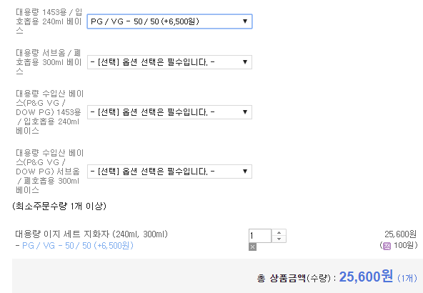Focus the quantity input field showing 1
This screenshot has width=423, height=293.
pos(260,236)
